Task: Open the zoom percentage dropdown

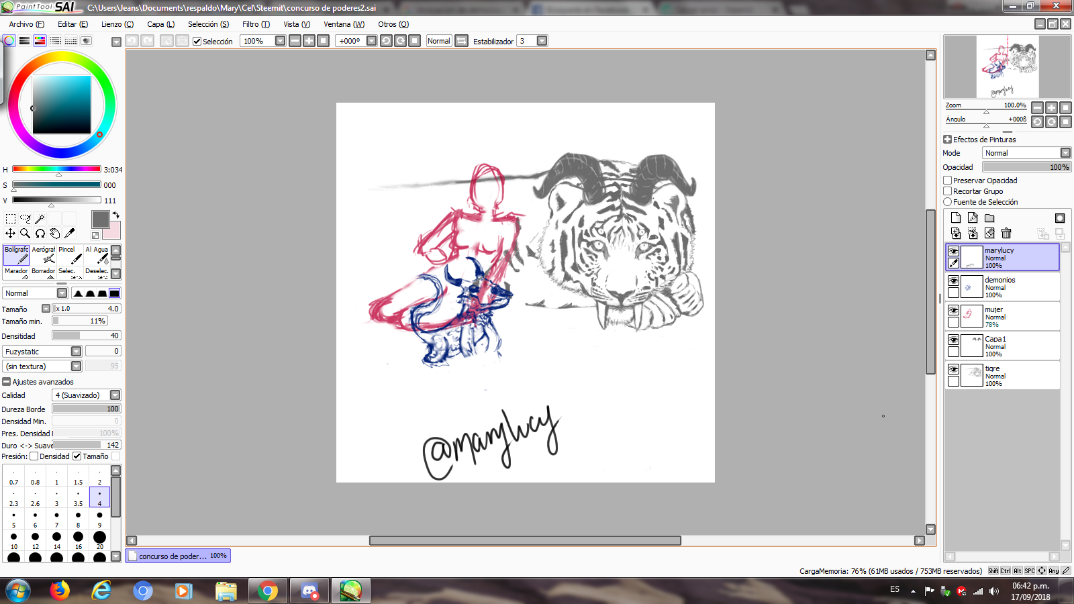Action: click(281, 41)
